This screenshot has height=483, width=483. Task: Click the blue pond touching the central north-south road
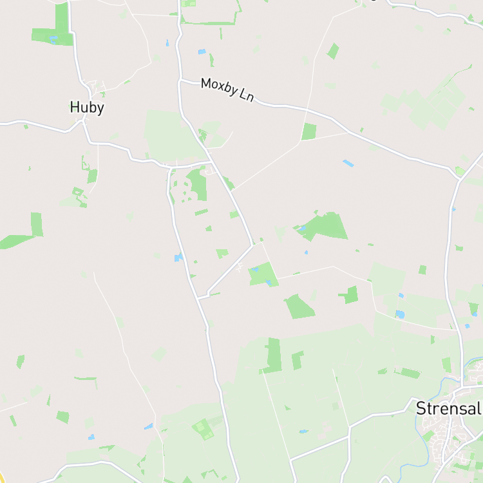click(x=178, y=257)
